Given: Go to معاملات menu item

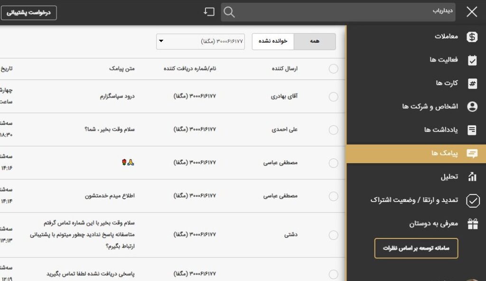Looking at the screenshot, I should point(446,36).
